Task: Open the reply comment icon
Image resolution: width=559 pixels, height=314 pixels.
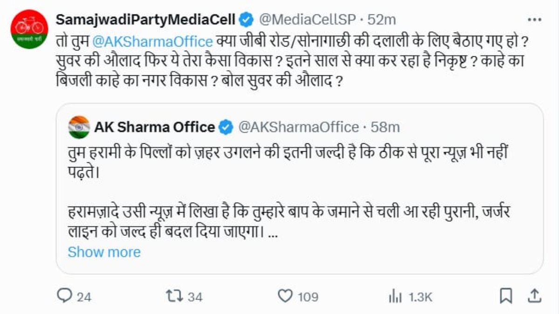Action: (63, 296)
